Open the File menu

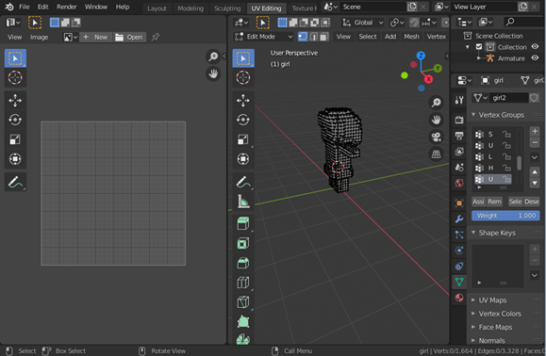(x=24, y=7)
